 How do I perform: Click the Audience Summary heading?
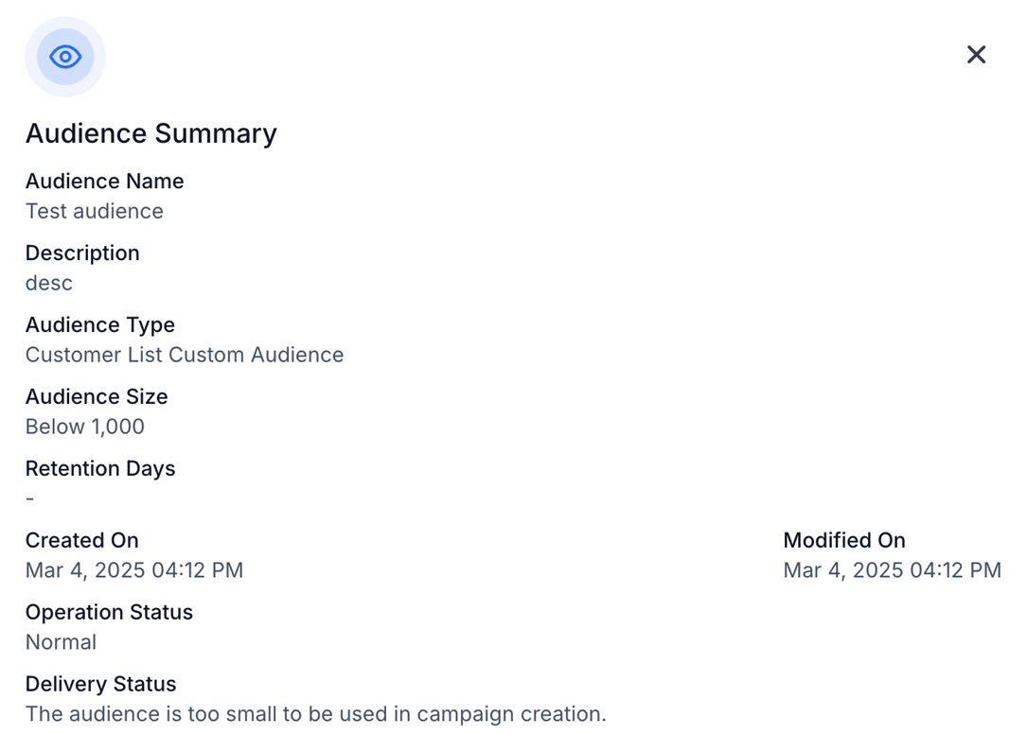(151, 133)
